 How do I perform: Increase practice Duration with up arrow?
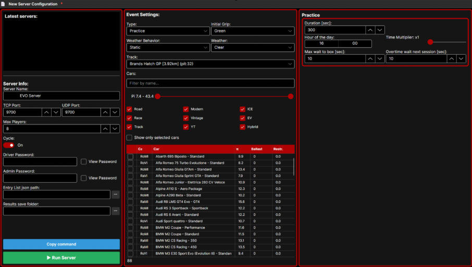[x=370, y=30]
